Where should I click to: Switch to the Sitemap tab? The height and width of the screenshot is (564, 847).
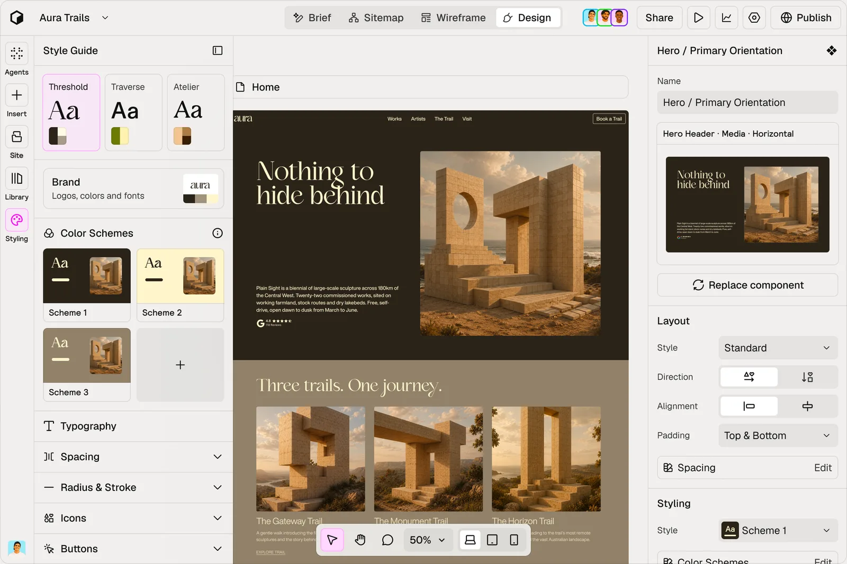click(x=376, y=17)
